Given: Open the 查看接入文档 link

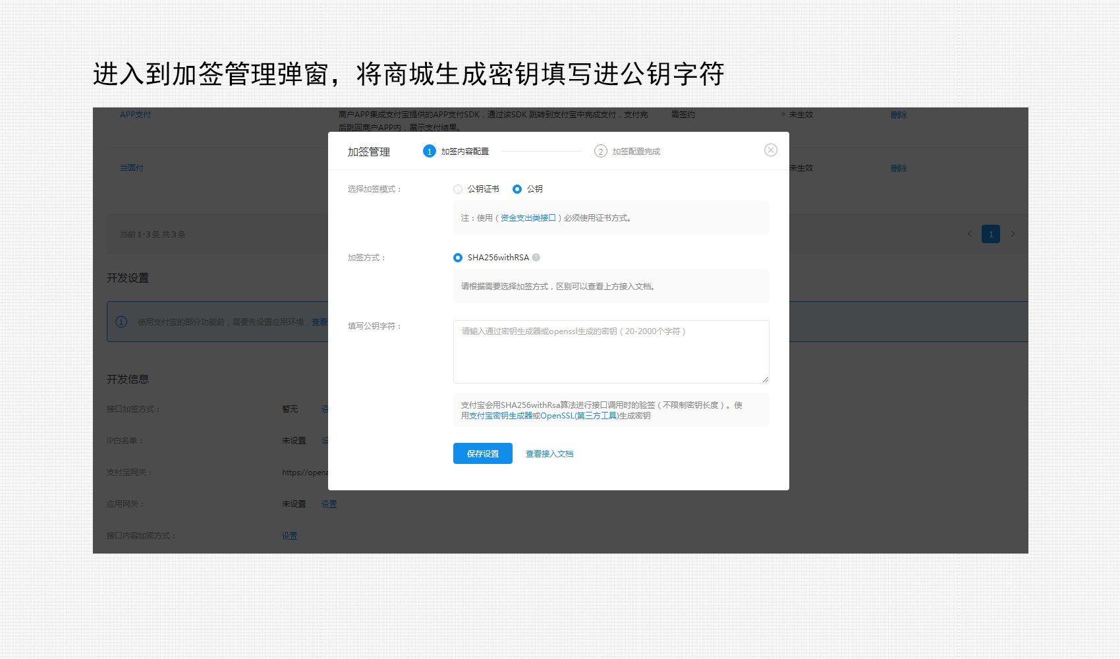Looking at the screenshot, I should coord(549,454).
